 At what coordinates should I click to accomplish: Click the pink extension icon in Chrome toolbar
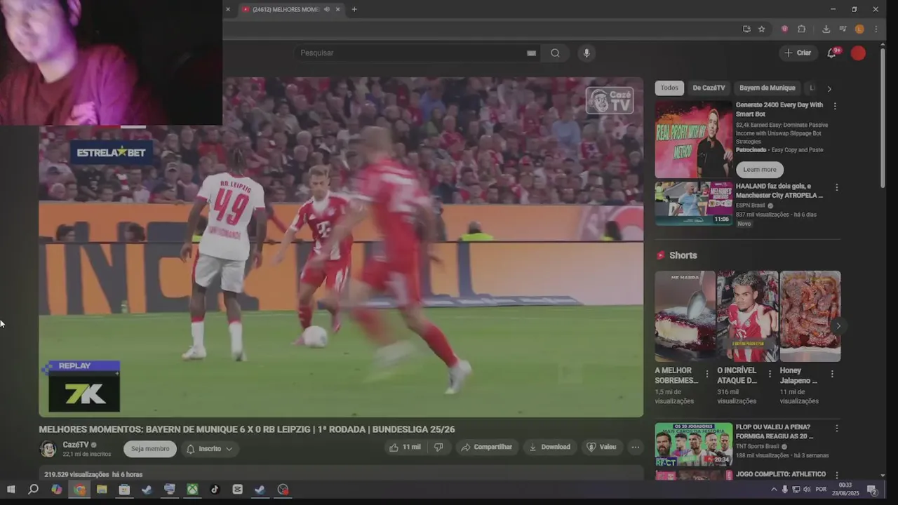(784, 29)
